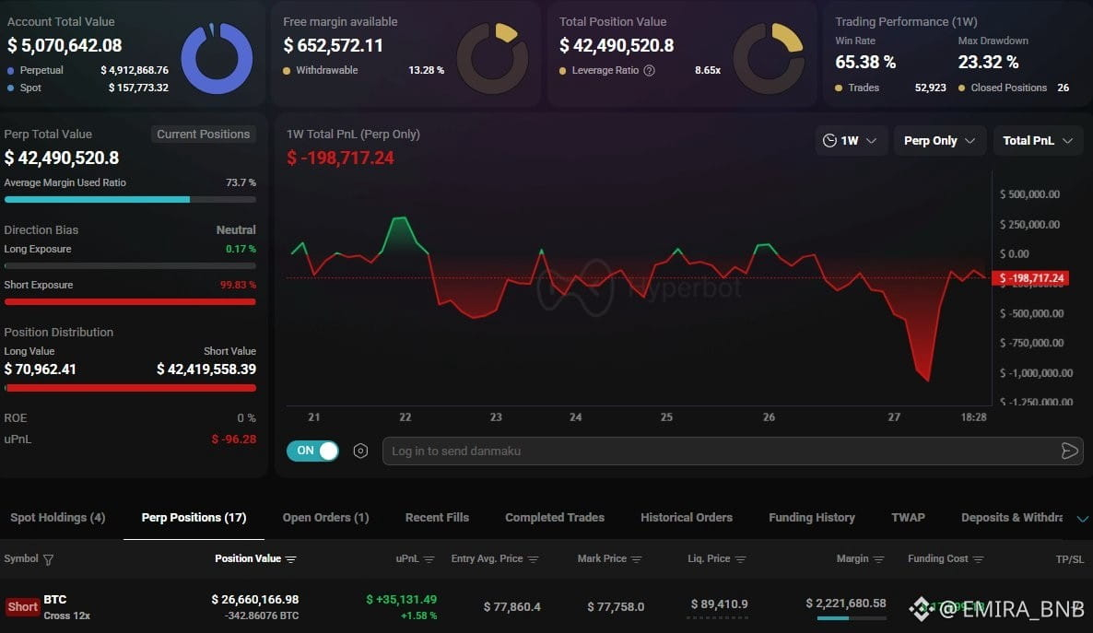1093x633 pixels.
Task: Click the send danmaku arrow icon
Action: point(1069,451)
